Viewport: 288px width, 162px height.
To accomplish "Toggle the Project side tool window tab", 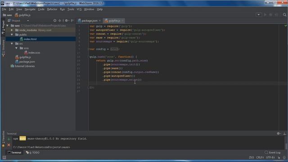I will pos(3,27).
